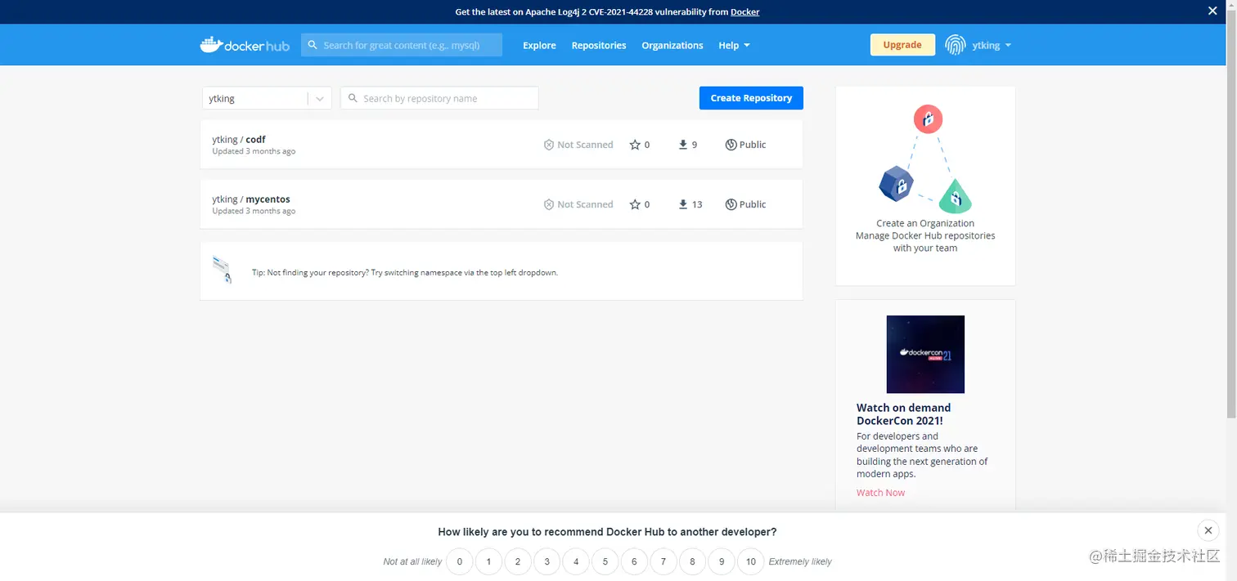Click the green cone lock icon
This screenshot has width=1237, height=581.
click(955, 197)
